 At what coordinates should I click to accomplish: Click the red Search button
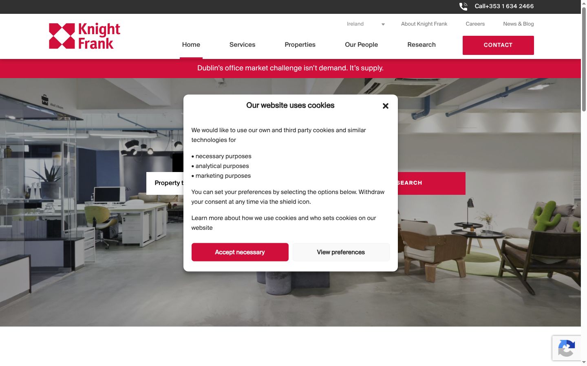(x=431, y=183)
